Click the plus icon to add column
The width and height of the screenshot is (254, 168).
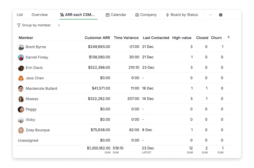click(229, 37)
